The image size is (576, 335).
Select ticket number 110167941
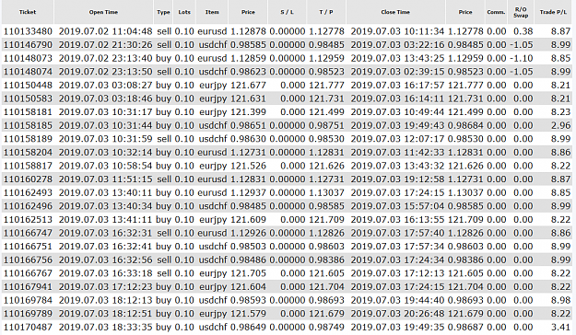tap(28, 286)
